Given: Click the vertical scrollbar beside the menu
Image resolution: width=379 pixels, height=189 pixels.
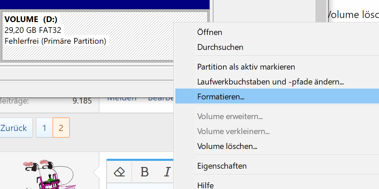Looking at the screenshot, I should (x=321, y=11).
